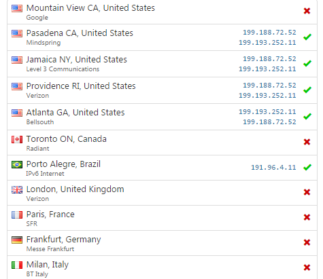Click the red X for Toronto ON
Screen dimensions: 323x279
(307, 142)
